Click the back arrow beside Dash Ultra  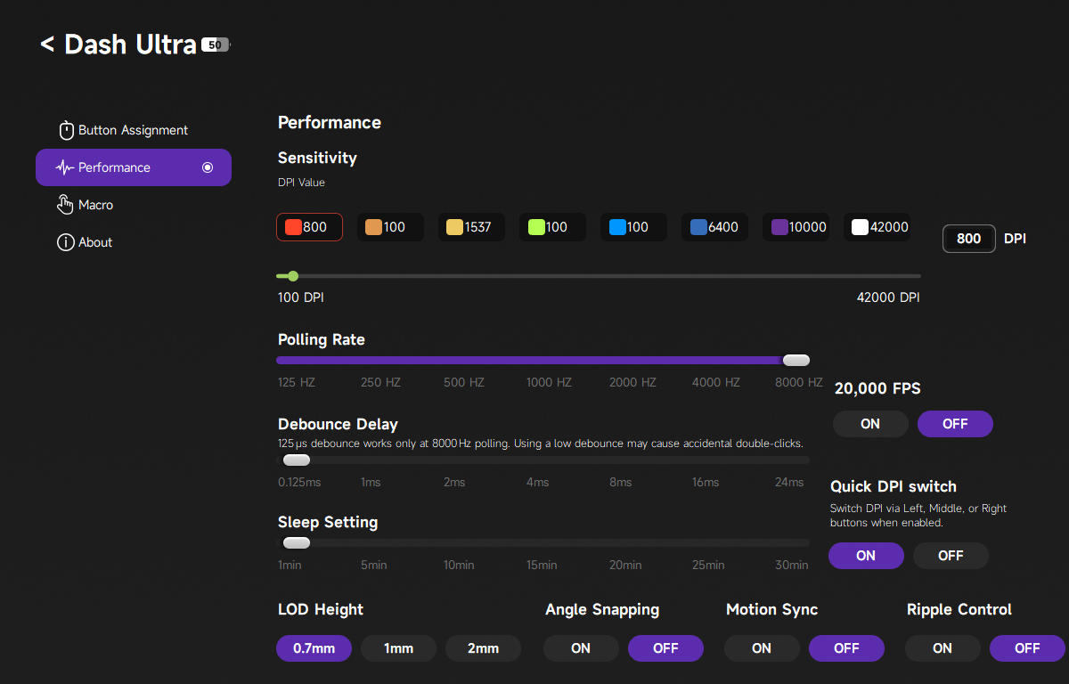tap(47, 44)
